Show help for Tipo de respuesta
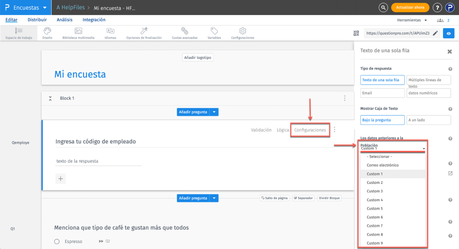 click(x=450, y=69)
